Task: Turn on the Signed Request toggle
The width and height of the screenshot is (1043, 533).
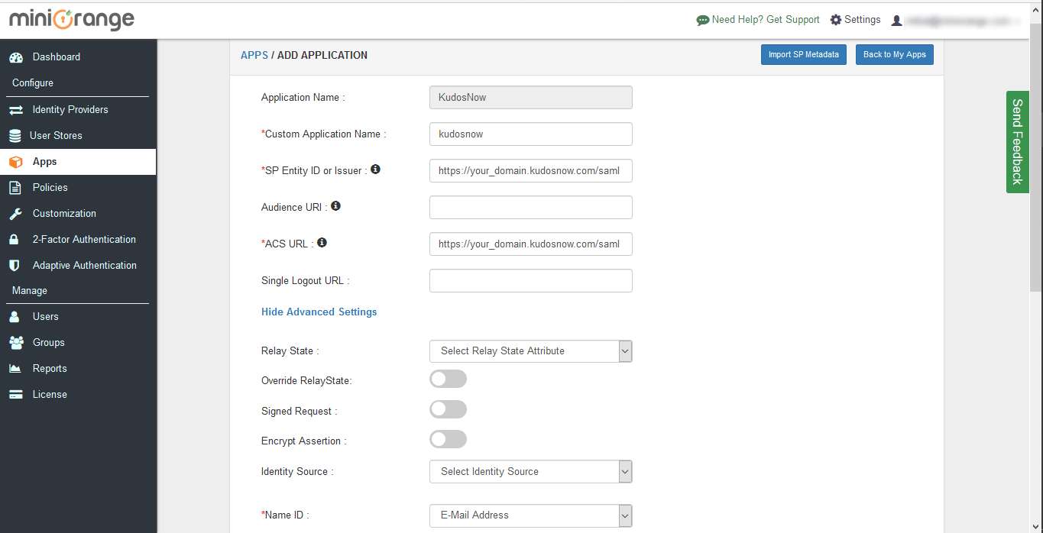Action: click(x=449, y=409)
